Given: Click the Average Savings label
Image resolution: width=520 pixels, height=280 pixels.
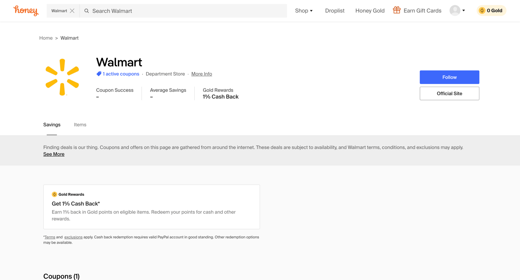Looking at the screenshot, I should [x=168, y=90].
